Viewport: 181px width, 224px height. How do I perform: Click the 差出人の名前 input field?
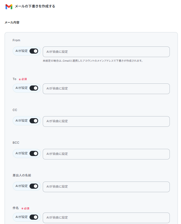[x=106, y=187]
